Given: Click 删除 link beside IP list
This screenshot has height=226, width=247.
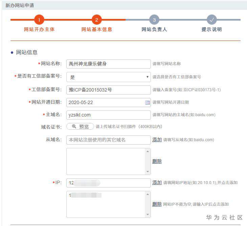Looking at the screenshot, I should pyautogui.click(x=157, y=204).
